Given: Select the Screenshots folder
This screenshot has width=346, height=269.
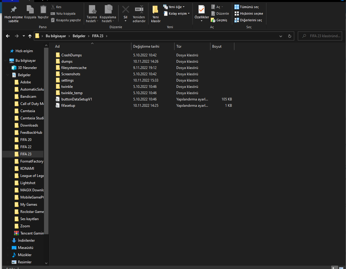Looking at the screenshot, I should [71, 74].
